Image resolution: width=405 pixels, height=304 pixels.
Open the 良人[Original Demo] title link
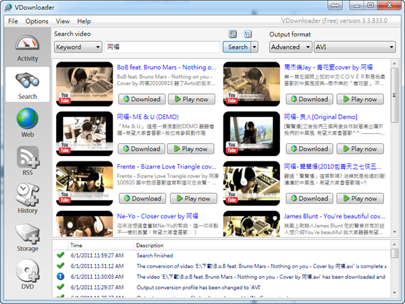[x=321, y=117]
